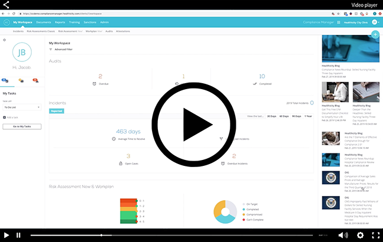Viewport: 383px width, 242px height.
Task: Open the first OIG seal thumbnail
Action: click(331, 178)
